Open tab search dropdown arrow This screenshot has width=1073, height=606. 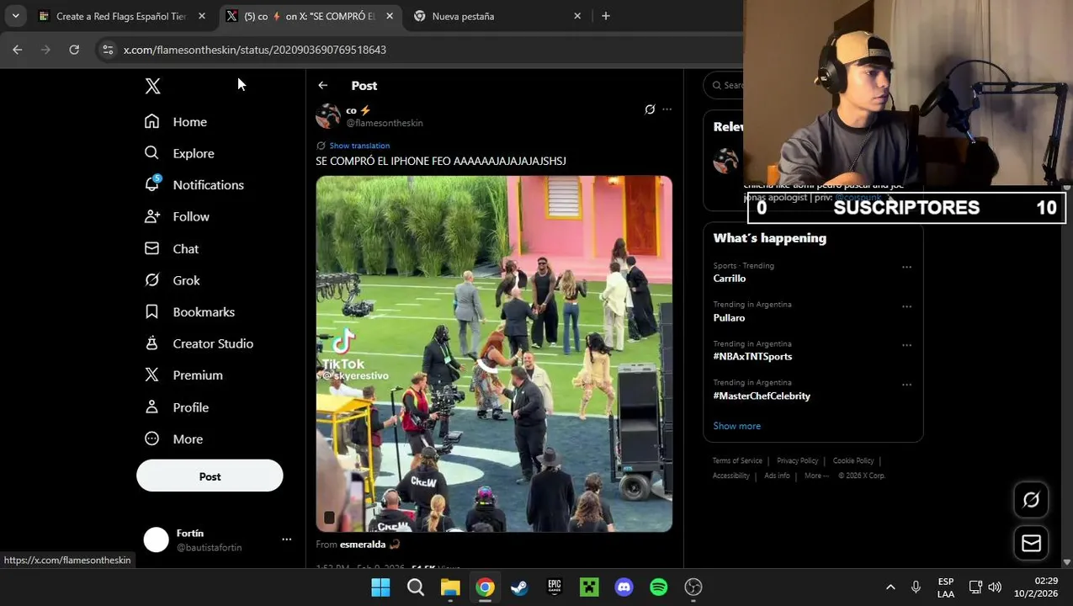(x=15, y=16)
